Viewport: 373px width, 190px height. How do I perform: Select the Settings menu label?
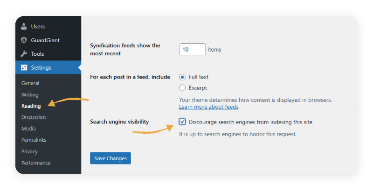41,68
